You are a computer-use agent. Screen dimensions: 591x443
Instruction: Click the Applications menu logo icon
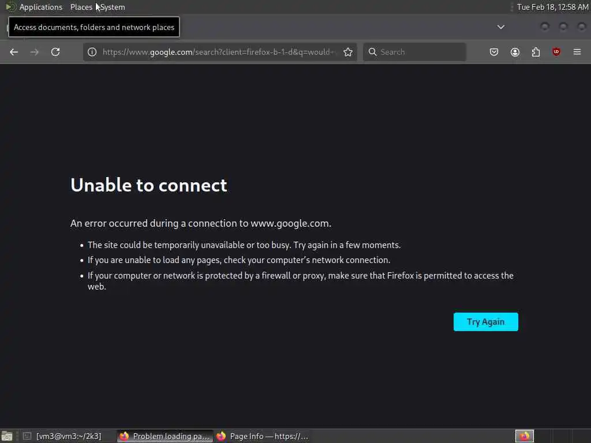point(10,7)
